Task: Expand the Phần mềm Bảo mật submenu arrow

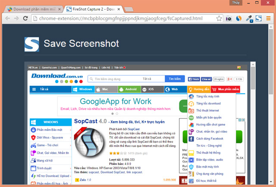Action: (71, 130)
